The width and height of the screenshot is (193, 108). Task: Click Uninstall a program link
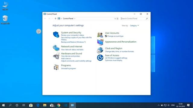tap(68, 68)
